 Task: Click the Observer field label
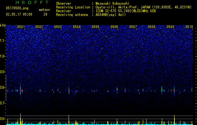(64, 3)
